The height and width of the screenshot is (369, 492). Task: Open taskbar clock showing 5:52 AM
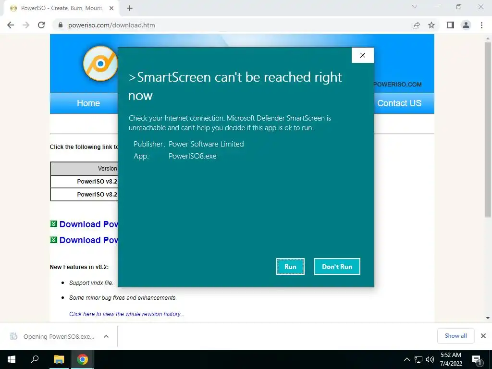click(451, 359)
